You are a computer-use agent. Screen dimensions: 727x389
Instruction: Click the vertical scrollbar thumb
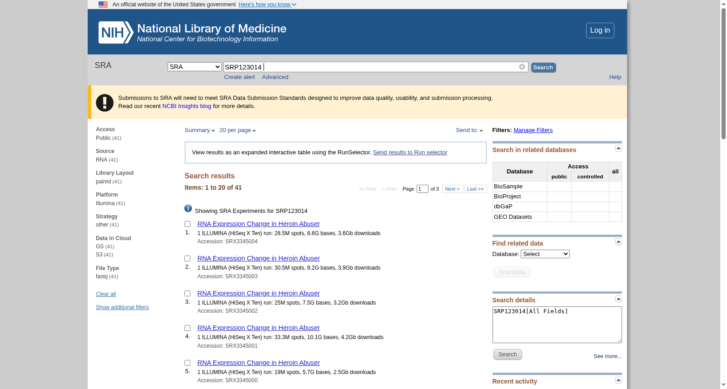(x=723, y=73)
